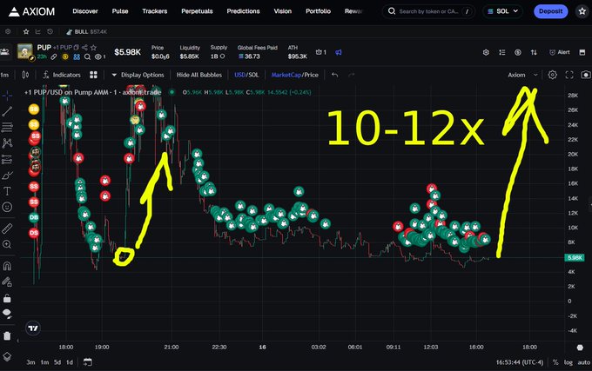Expand the Display Options dropdown
The height and width of the screenshot is (371, 592).
[x=138, y=75]
